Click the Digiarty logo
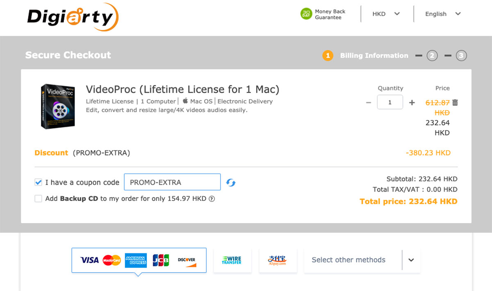The image size is (492, 291). [73, 17]
